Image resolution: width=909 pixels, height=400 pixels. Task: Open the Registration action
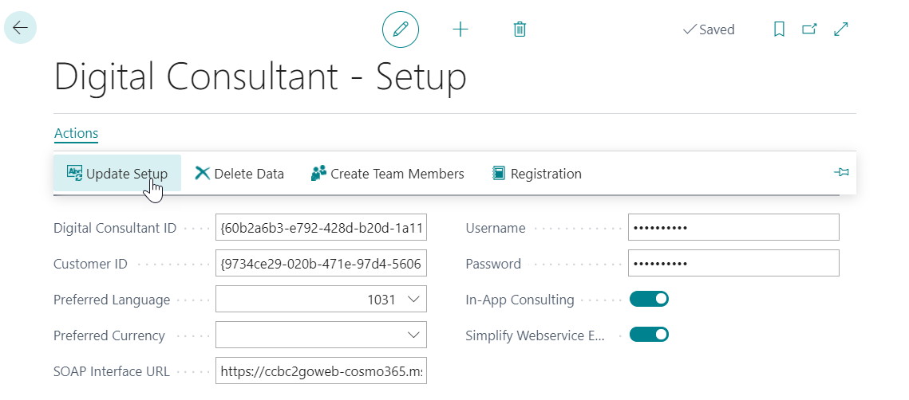click(x=537, y=174)
